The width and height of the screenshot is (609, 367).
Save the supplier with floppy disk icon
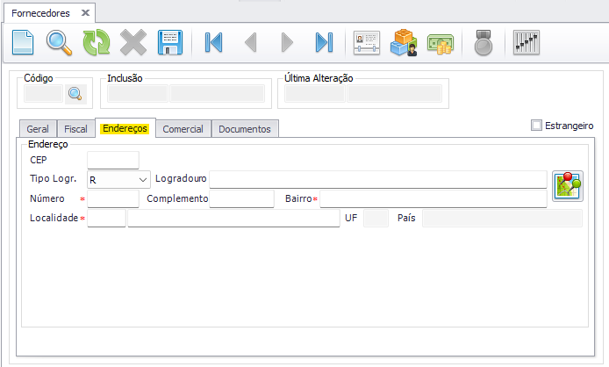[x=169, y=42]
